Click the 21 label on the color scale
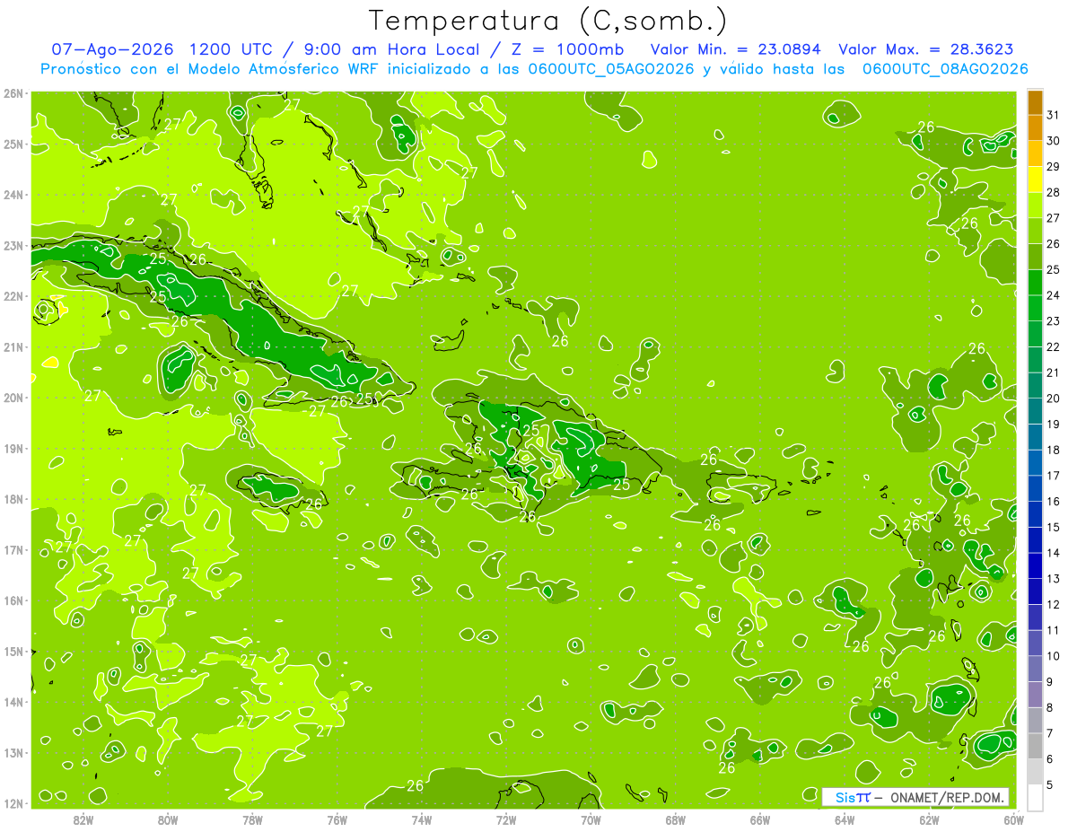This screenshot has height=832, width=1077. coord(1053,372)
